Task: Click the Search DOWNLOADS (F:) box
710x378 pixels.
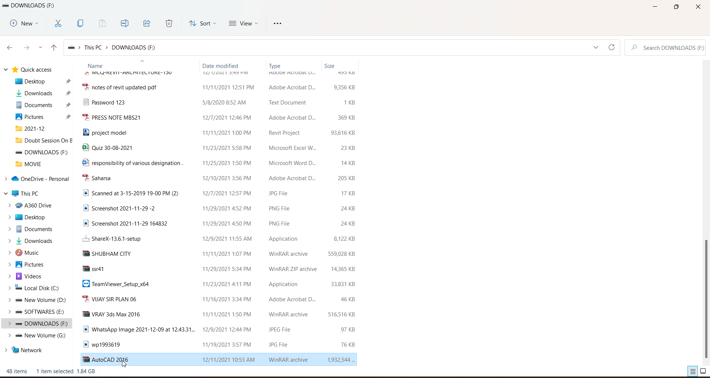Action: click(x=665, y=48)
